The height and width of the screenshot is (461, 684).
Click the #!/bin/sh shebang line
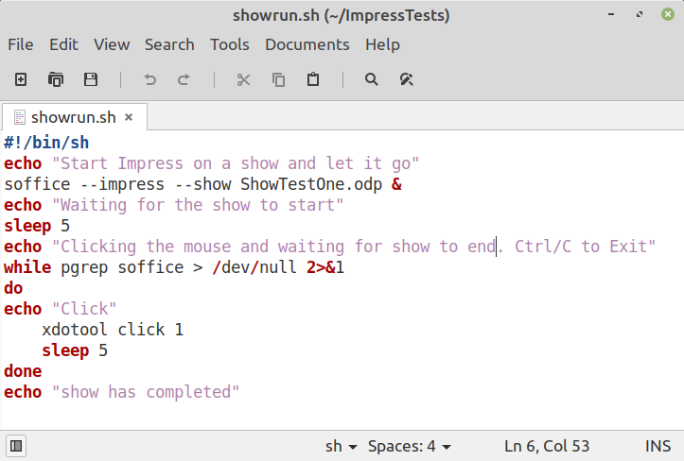tap(46, 143)
